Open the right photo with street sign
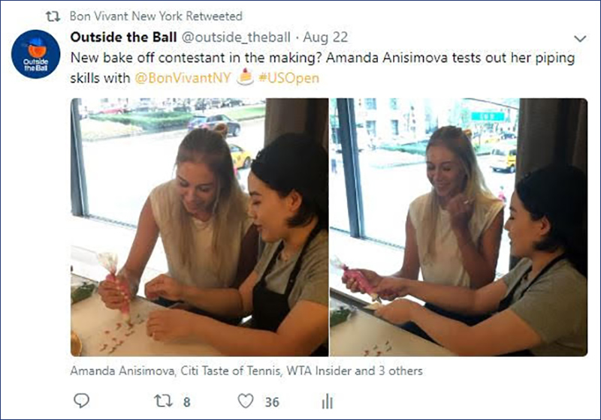Screen dimensions: 601x420 click(458, 227)
